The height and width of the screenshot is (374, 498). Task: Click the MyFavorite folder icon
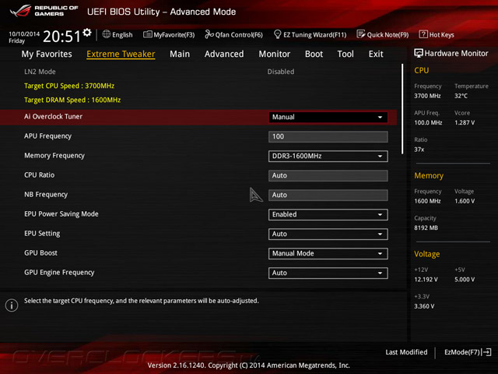click(x=147, y=34)
